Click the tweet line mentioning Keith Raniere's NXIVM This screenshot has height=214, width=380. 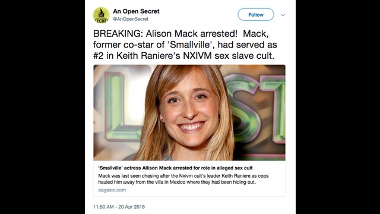pos(184,56)
